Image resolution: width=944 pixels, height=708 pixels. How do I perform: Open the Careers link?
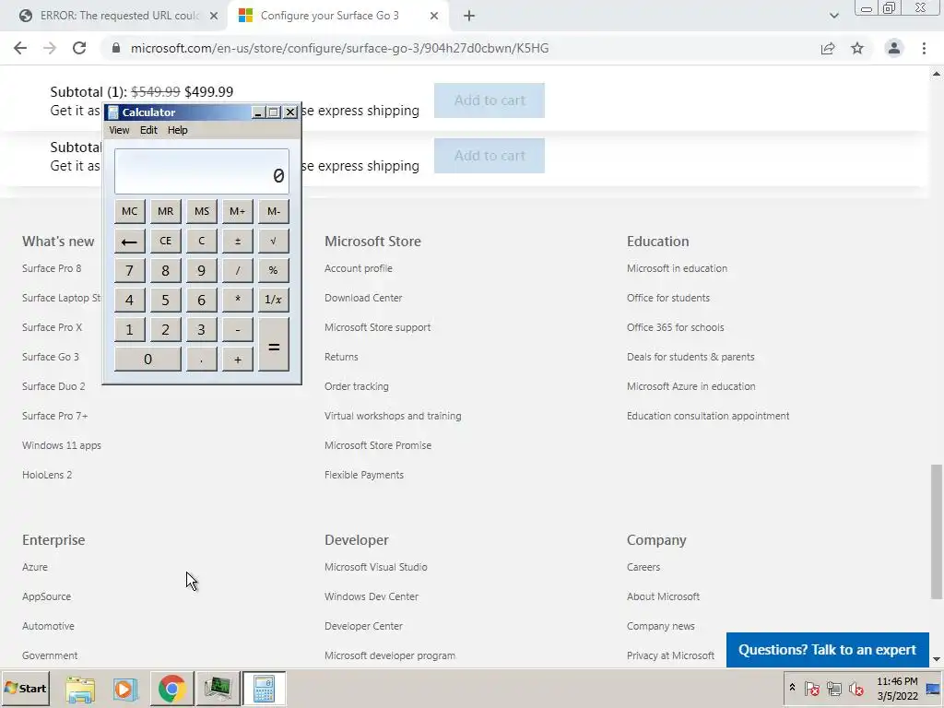coord(643,567)
